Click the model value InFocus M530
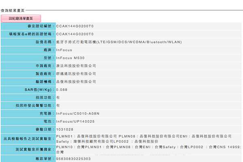This screenshot has width=243, height=162. click(x=70, y=58)
